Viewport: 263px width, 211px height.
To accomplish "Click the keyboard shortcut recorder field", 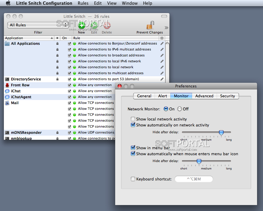I will (x=194, y=179).
